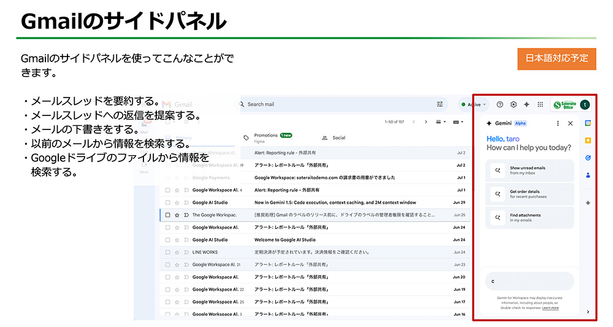Toggle the Gemini sparkle icon in the top bar
Screen dimensions: 613x327
(x=527, y=104)
